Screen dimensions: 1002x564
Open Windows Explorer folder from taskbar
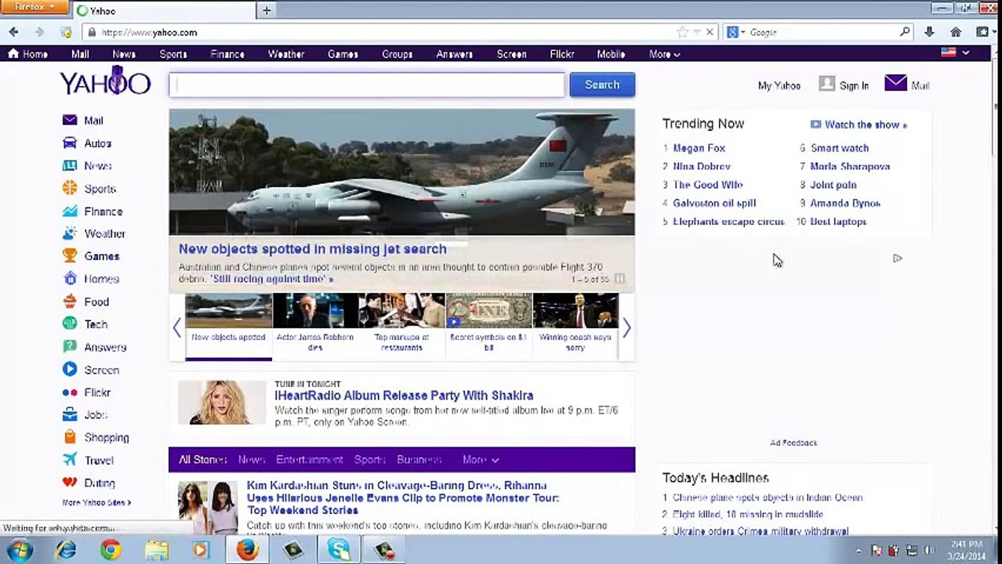[x=156, y=550]
